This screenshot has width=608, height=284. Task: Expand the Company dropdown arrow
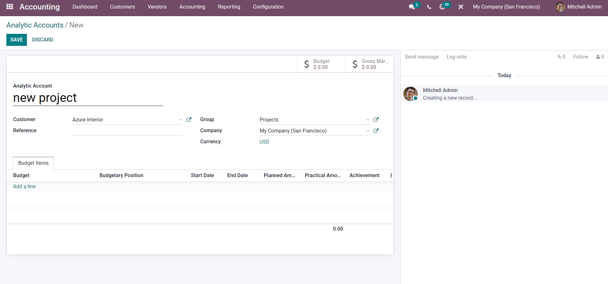tap(368, 131)
